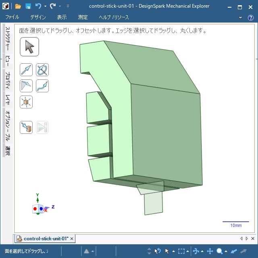Select the draft/pivot face tool guide

click(x=26, y=86)
